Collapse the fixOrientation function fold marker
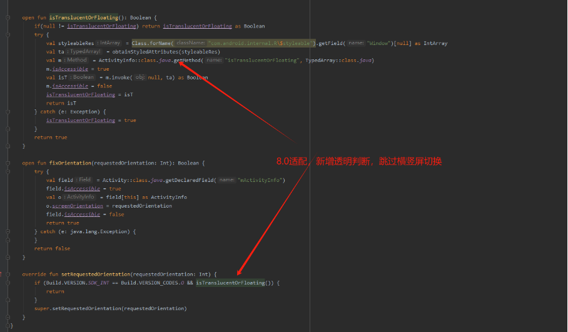Viewport: 568px width, 332px height. [x=9, y=163]
